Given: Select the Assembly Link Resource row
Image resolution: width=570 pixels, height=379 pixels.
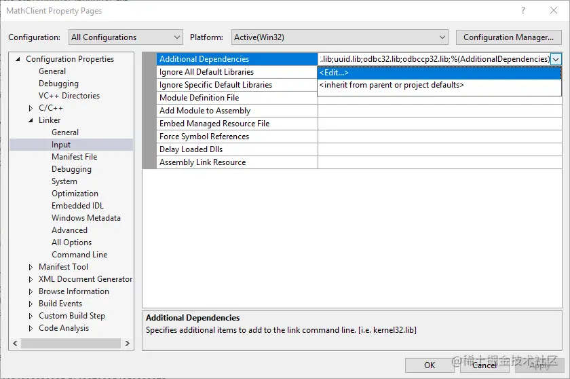Looking at the screenshot, I should pyautogui.click(x=237, y=162).
